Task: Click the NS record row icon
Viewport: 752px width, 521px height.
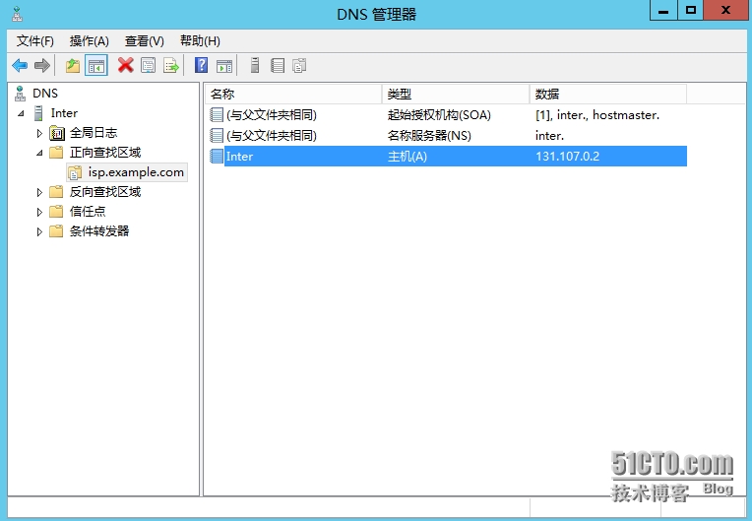Action: [217, 136]
